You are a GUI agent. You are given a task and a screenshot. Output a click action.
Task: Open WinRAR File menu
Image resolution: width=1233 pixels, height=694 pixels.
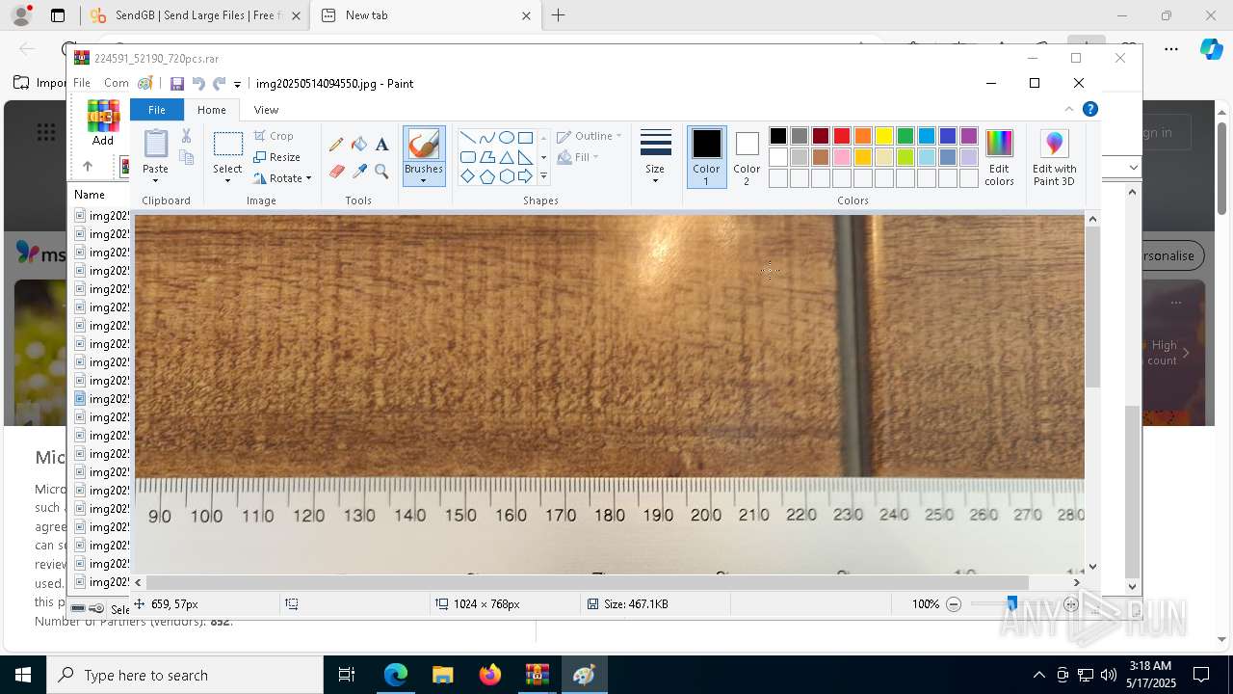pyautogui.click(x=82, y=83)
